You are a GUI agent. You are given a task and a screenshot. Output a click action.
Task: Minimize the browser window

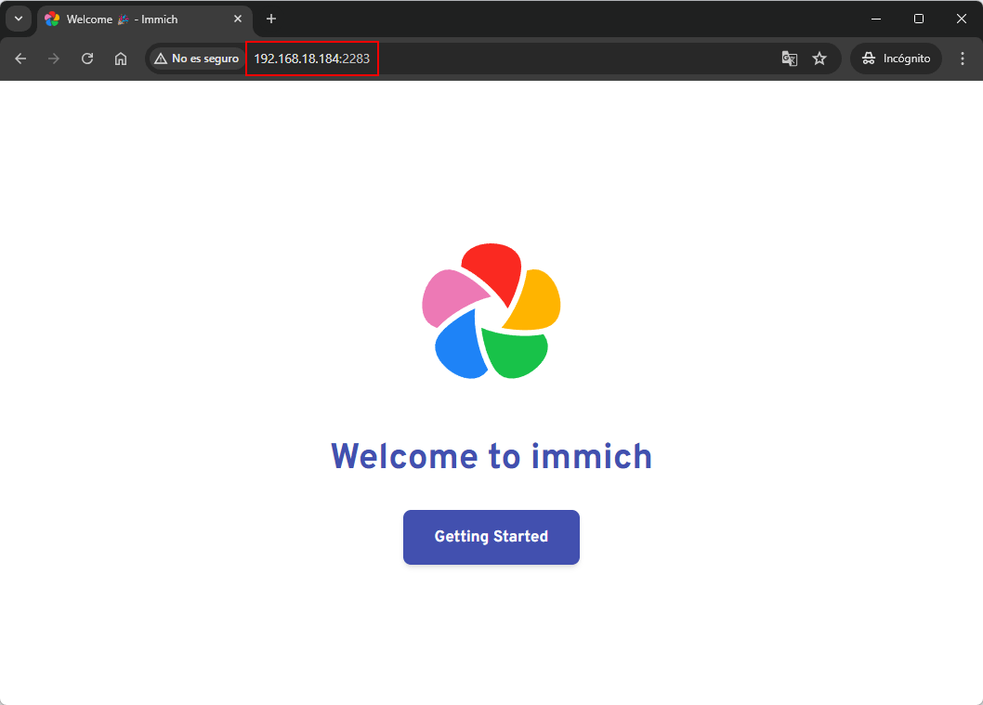tap(876, 19)
